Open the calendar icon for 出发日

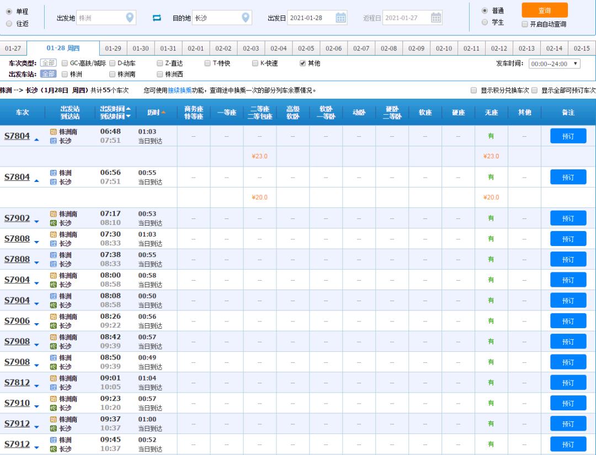(341, 18)
